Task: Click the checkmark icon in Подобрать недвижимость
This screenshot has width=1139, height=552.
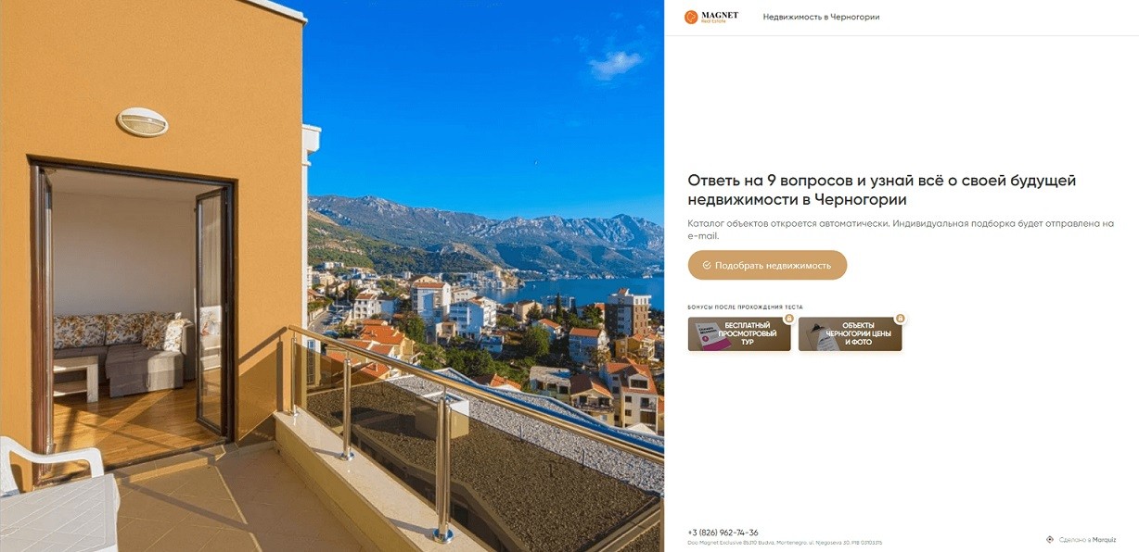Action: click(x=707, y=265)
